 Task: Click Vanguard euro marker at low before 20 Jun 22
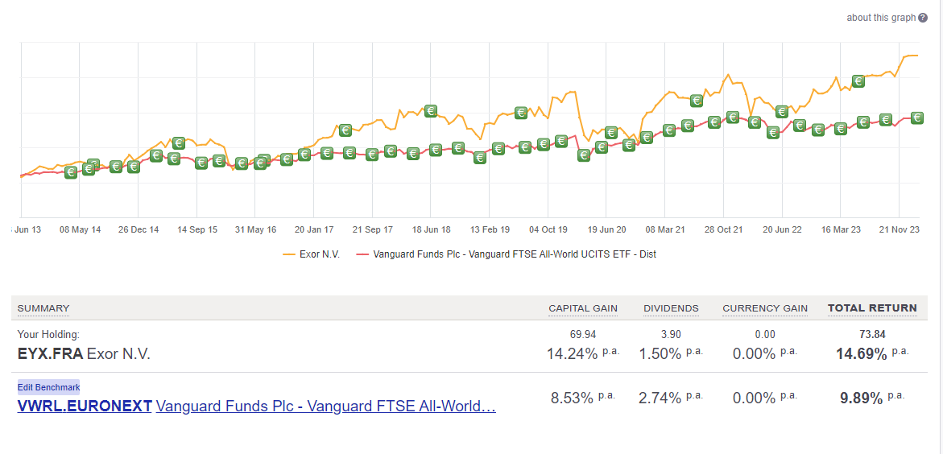(x=773, y=133)
